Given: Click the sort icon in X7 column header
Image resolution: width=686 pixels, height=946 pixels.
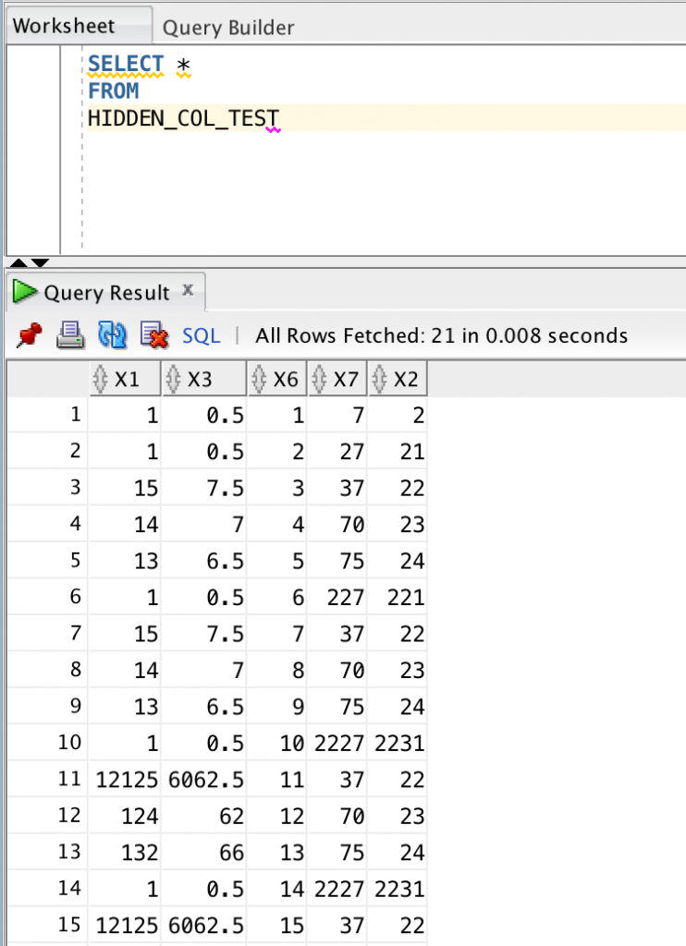Looking at the screenshot, I should coord(320,379).
